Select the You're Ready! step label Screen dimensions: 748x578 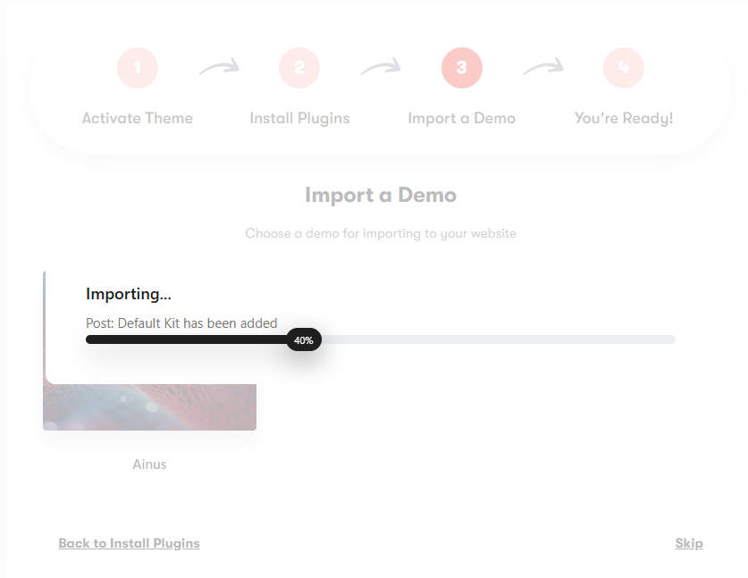pyautogui.click(x=624, y=118)
